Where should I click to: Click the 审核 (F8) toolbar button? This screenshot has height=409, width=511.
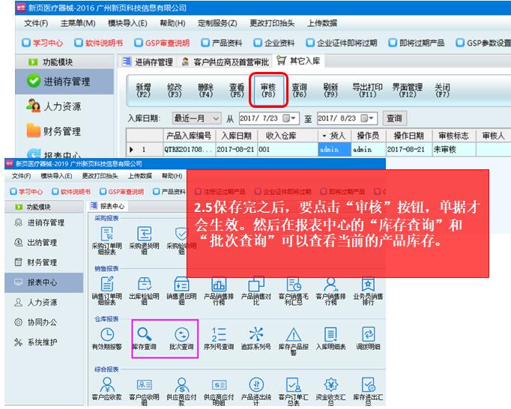pos(267,91)
